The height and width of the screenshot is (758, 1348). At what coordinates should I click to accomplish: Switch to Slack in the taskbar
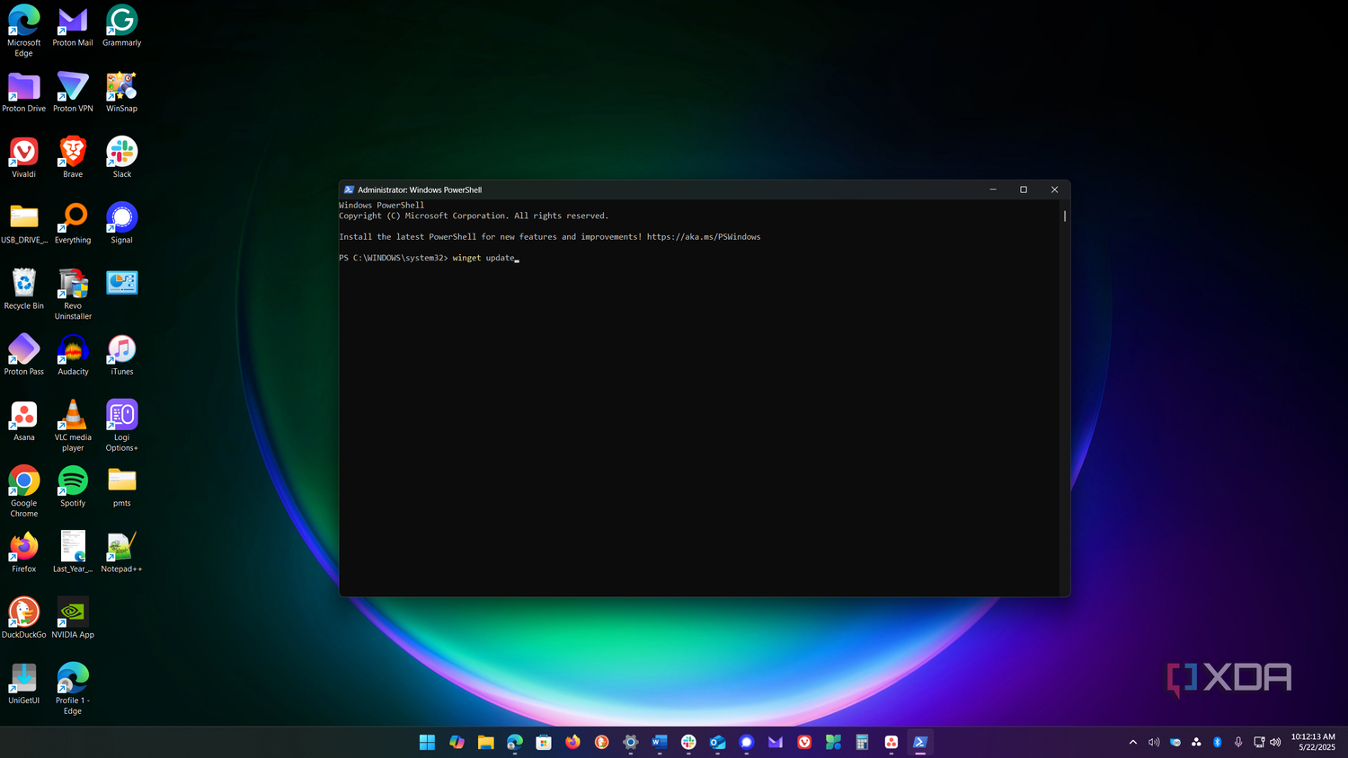click(x=688, y=742)
